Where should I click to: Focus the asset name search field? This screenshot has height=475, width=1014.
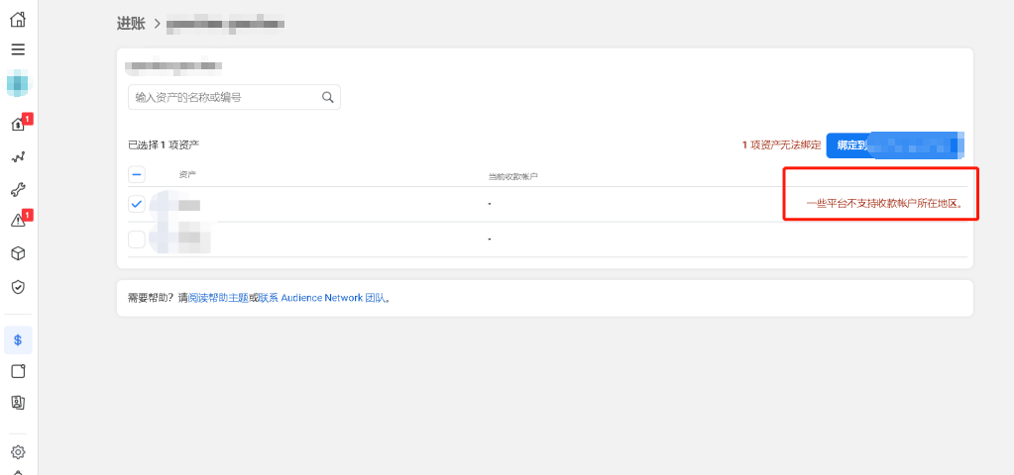[234, 97]
